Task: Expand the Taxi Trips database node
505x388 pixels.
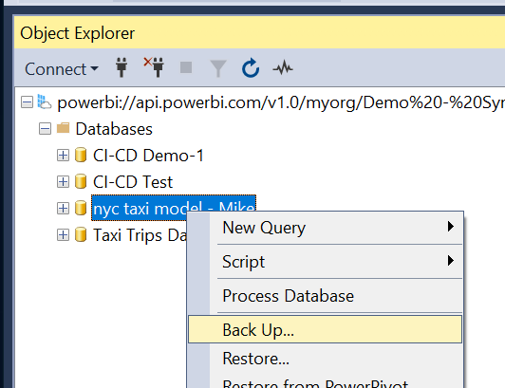Action: pos(63,235)
